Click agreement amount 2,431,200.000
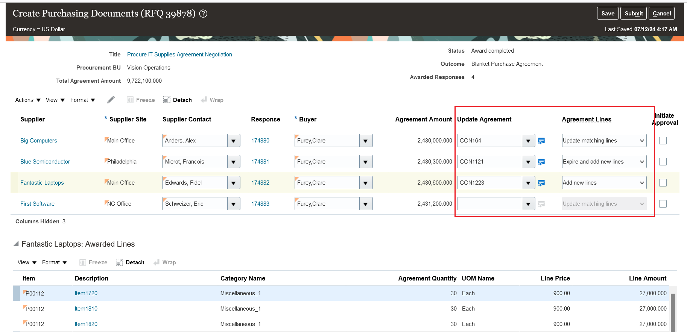687x332 pixels. (435, 204)
